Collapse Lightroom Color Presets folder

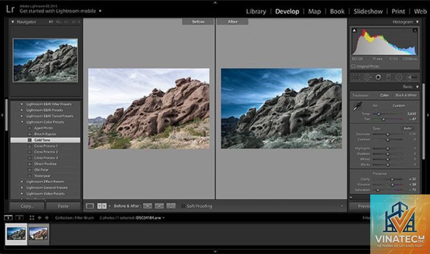coord(21,122)
